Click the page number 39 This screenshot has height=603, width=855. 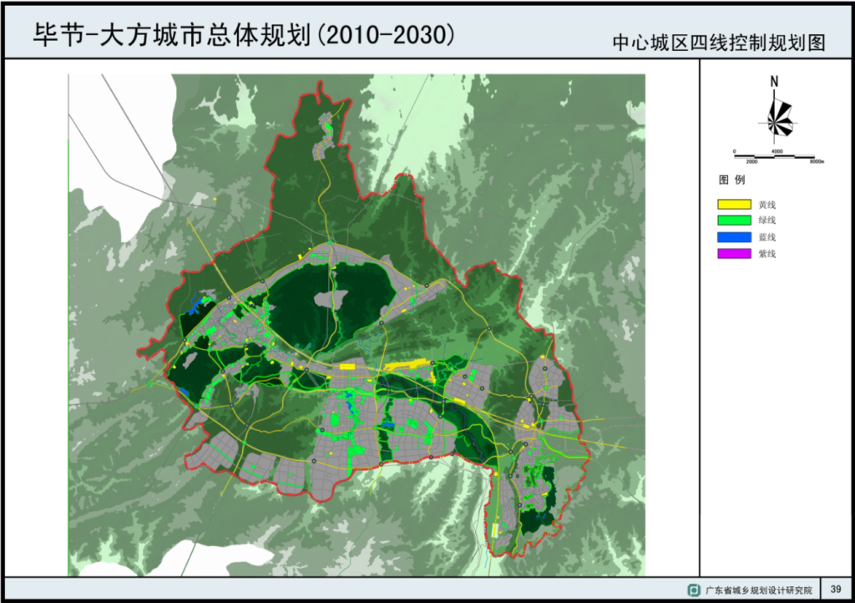click(835, 590)
